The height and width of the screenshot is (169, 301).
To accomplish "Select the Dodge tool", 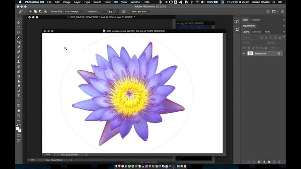I will click(x=19, y=86).
